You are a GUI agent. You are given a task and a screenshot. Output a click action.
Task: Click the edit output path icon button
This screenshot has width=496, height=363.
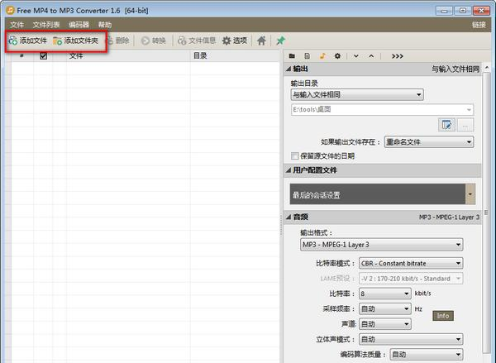pyautogui.click(x=446, y=125)
